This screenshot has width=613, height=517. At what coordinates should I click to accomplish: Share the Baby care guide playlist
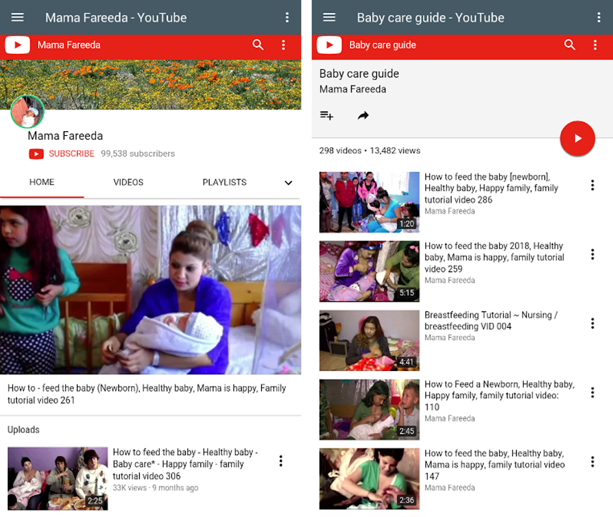click(x=363, y=116)
